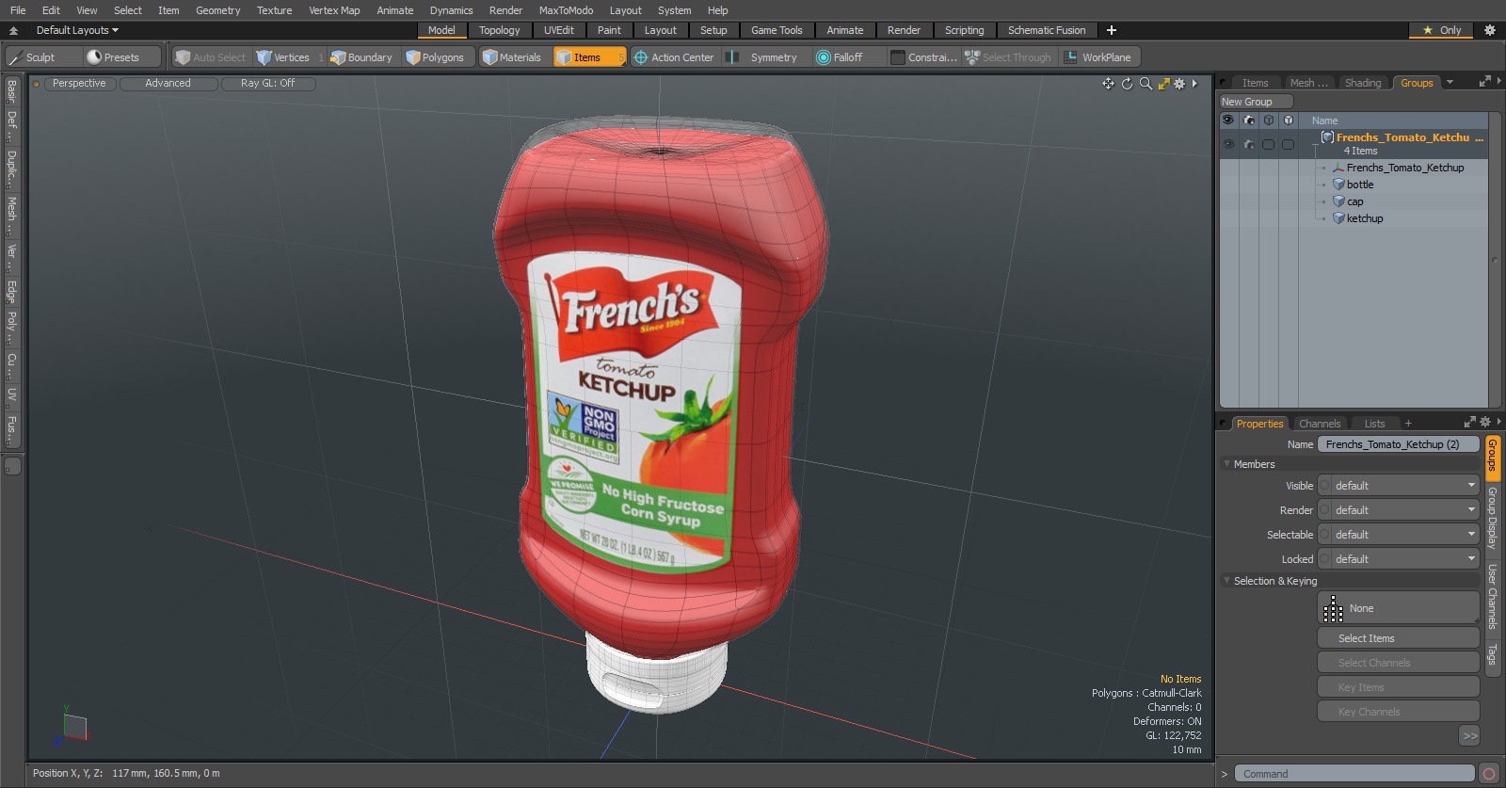Click the record button beside Command field
The height and width of the screenshot is (788, 1506).
coord(1488,774)
